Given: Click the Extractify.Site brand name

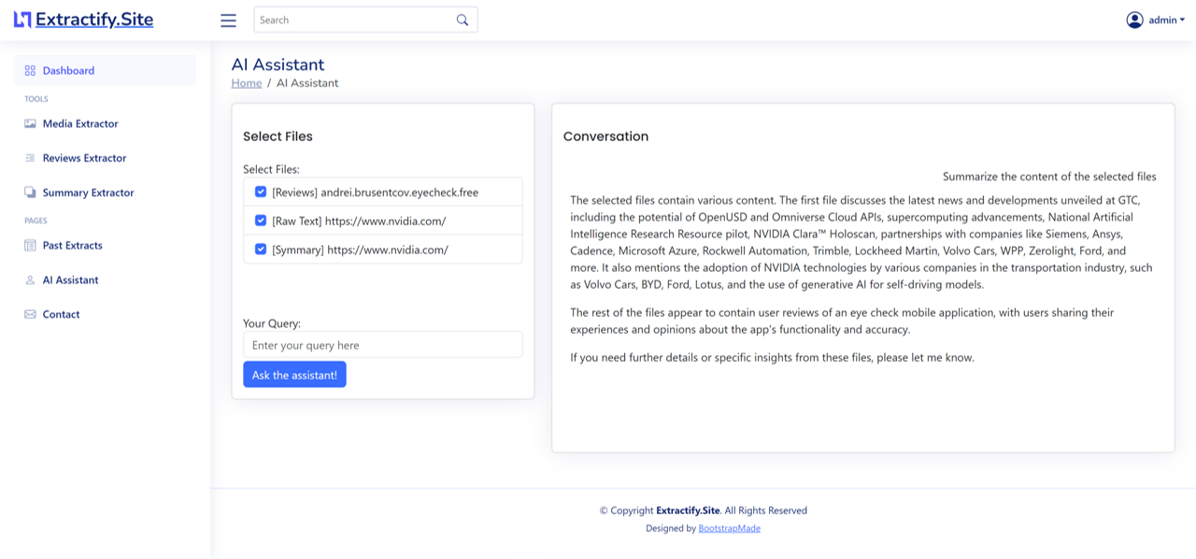Looking at the screenshot, I should click(94, 20).
